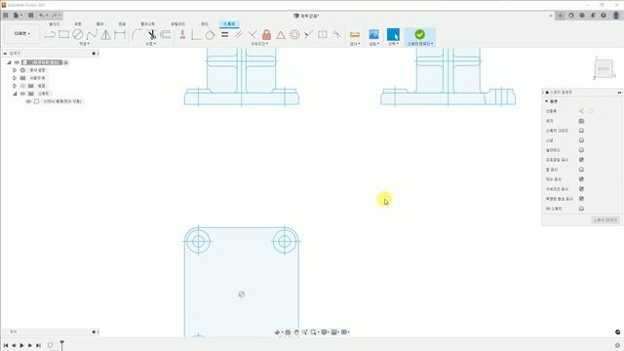Click the Insert image icon

point(373,35)
